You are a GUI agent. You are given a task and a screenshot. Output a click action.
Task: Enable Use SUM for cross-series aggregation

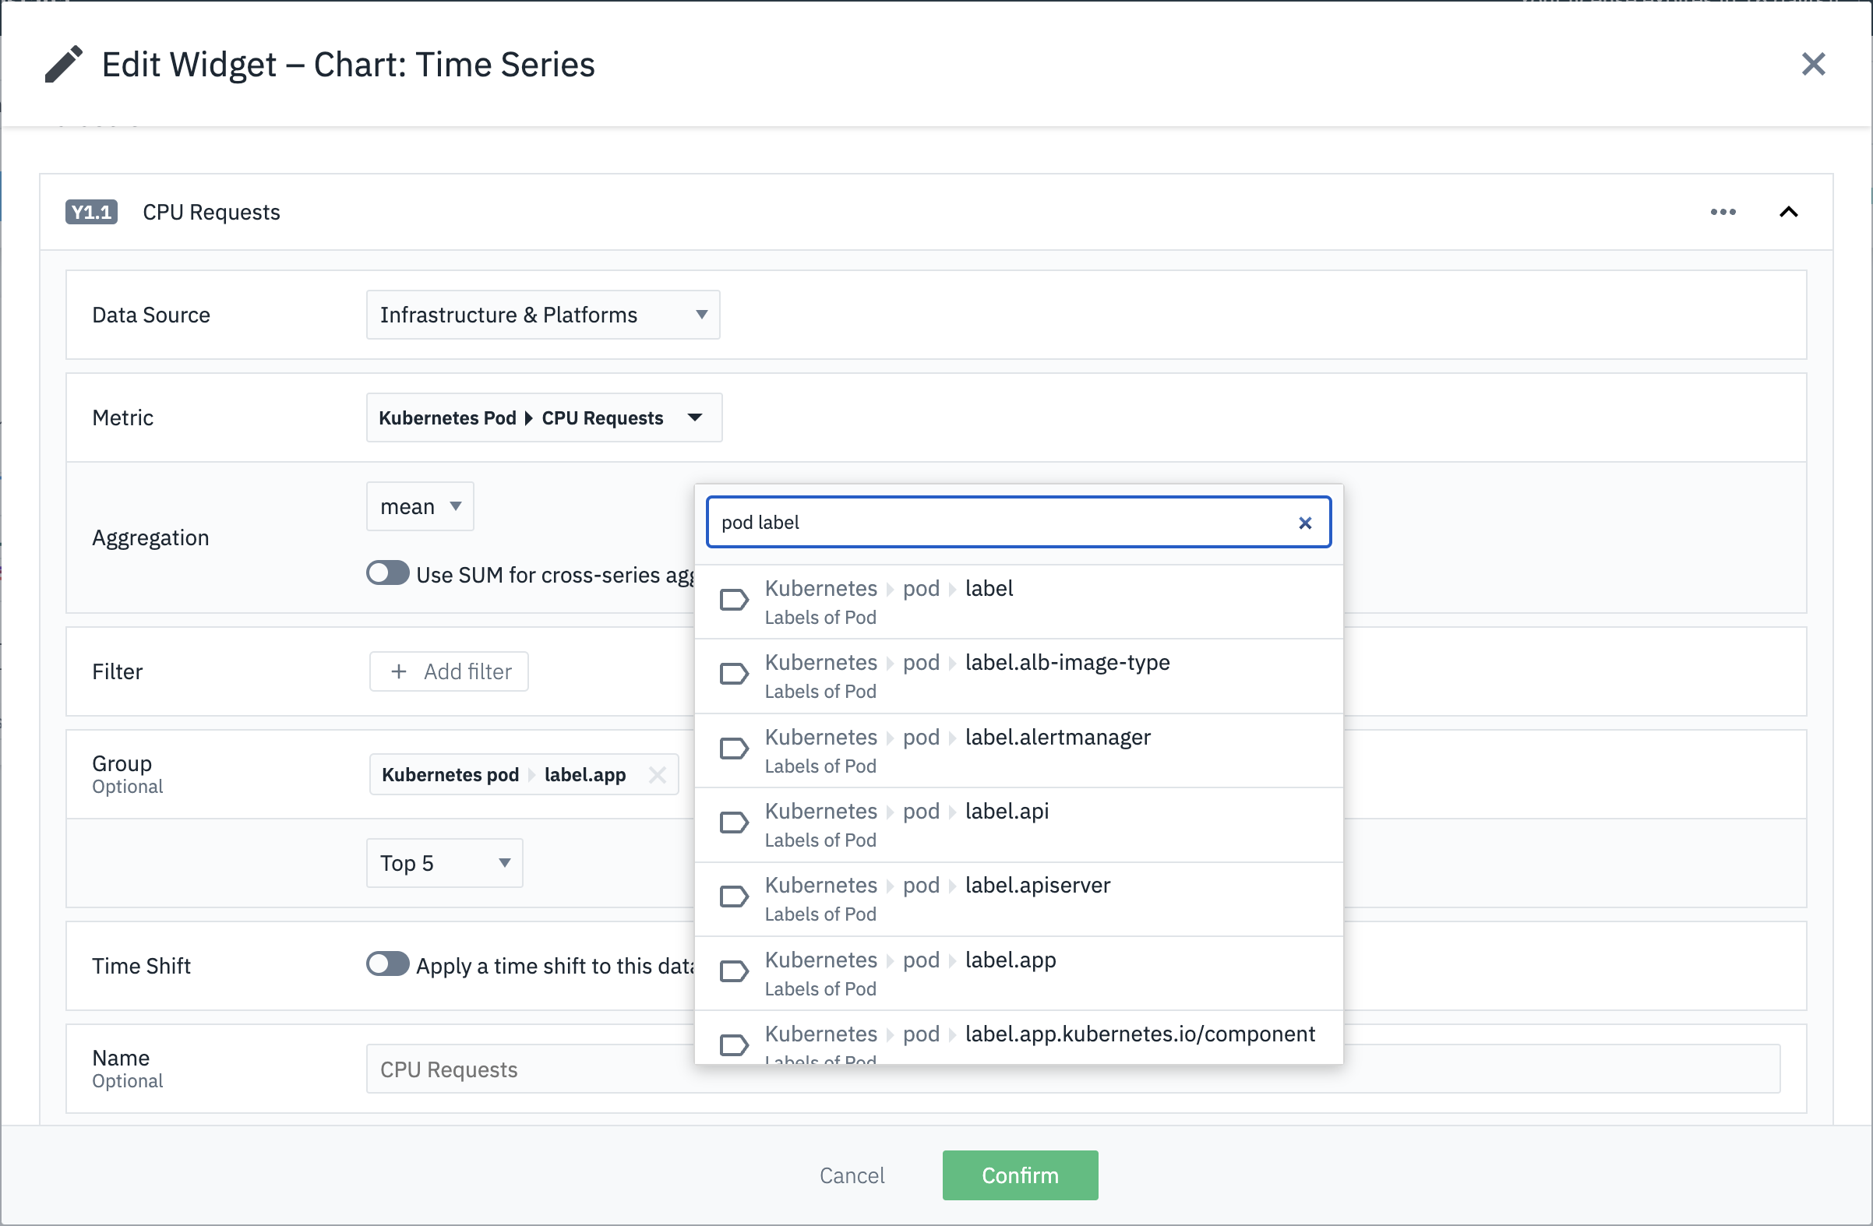tap(387, 573)
